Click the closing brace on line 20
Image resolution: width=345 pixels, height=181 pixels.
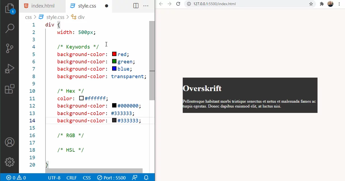coord(47,165)
